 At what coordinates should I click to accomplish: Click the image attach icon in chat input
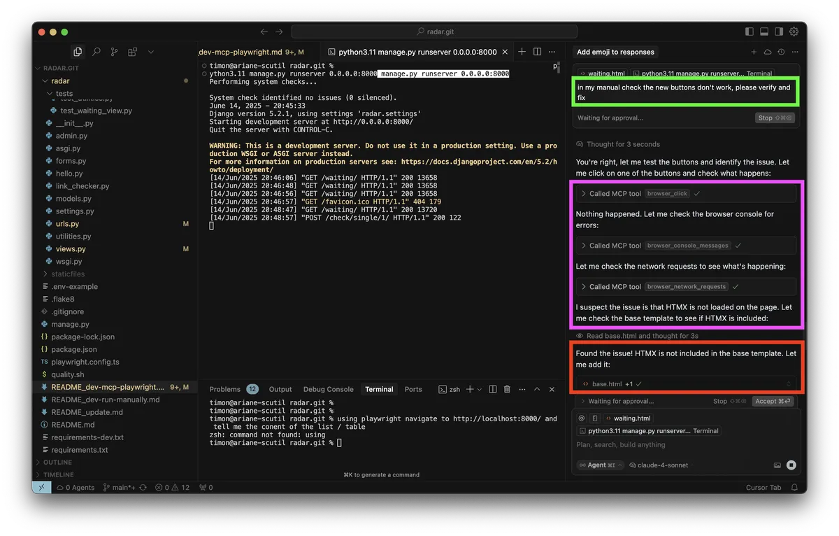(x=777, y=465)
